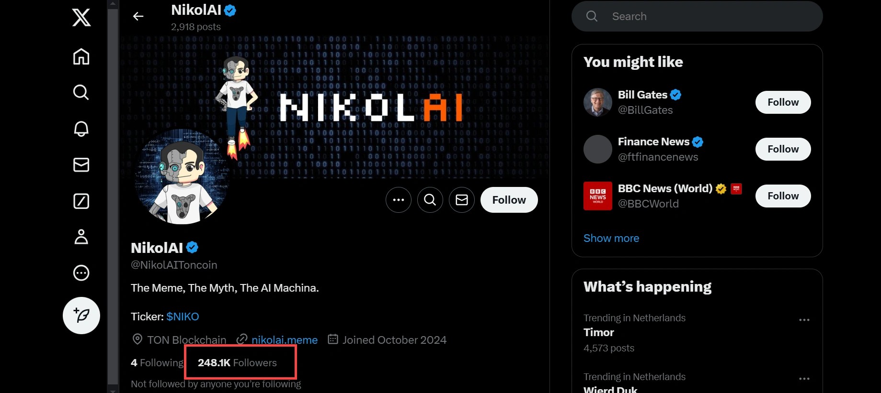The width and height of the screenshot is (881, 393).
Task: Click the Trending in Netherlands label above Timor
Action: pos(634,318)
